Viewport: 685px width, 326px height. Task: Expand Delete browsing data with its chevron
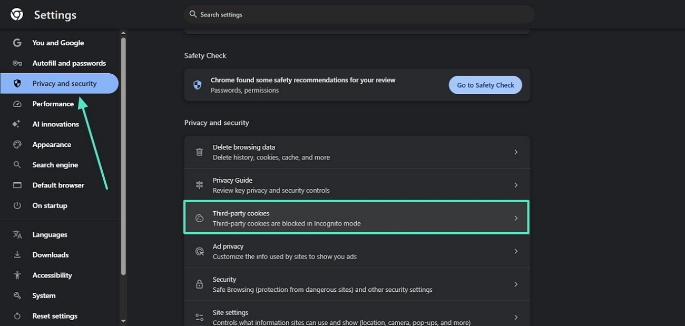[516, 152]
